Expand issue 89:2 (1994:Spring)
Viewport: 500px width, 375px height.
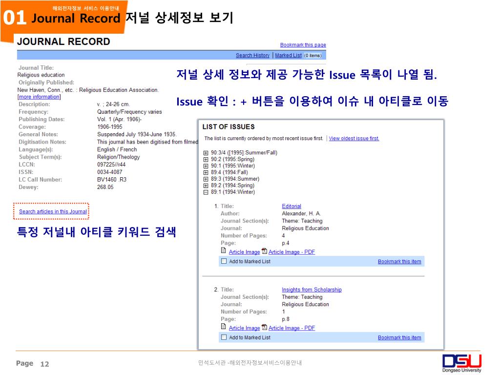tap(206, 186)
